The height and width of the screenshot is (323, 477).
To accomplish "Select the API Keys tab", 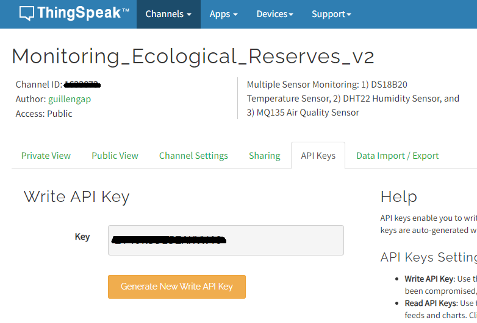I will coord(318,156).
